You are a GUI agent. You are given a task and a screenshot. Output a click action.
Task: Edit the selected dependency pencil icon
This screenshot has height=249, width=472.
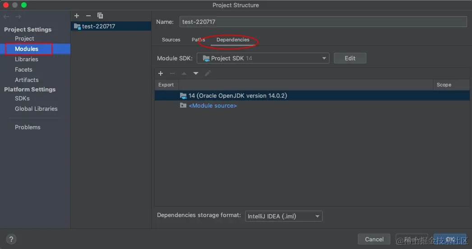(208, 73)
